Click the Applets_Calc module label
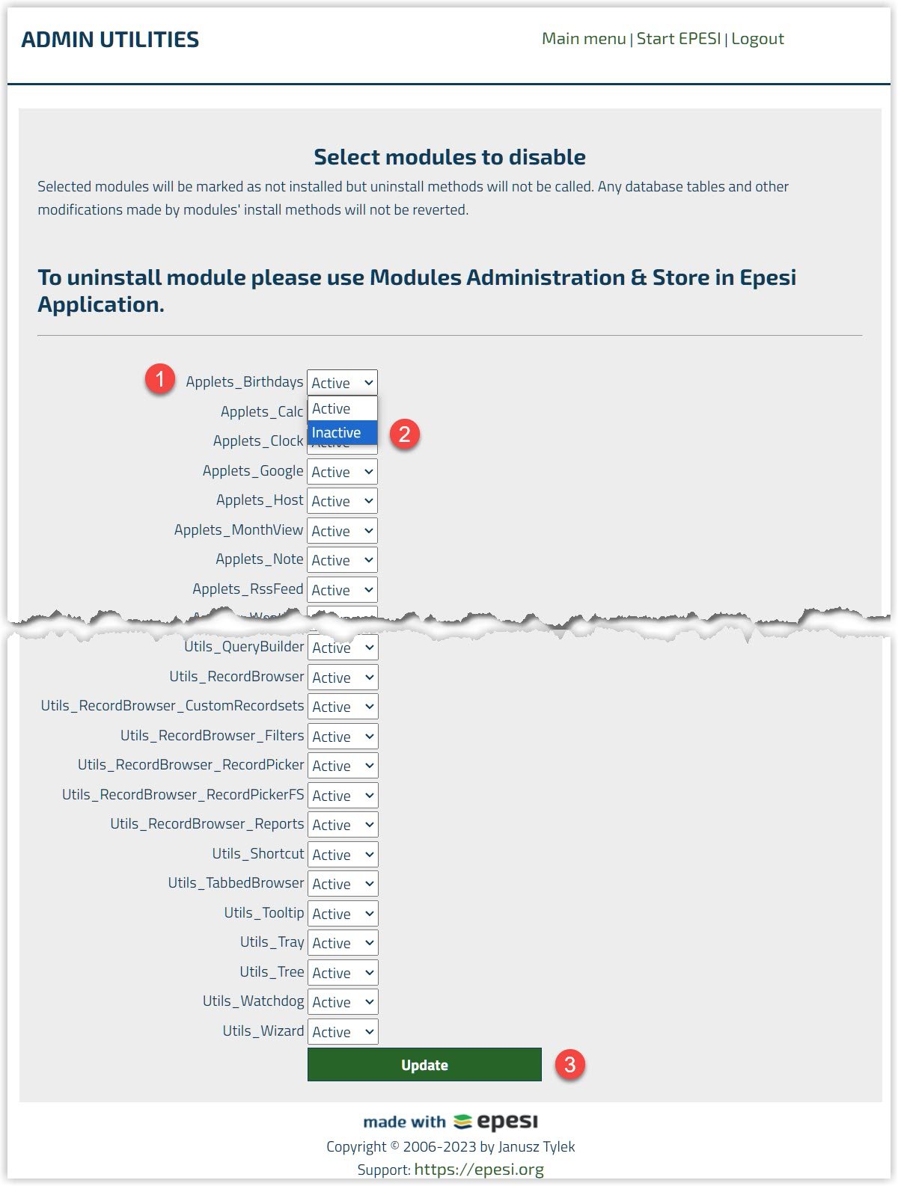The width and height of the screenshot is (898, 1186). 262,411
